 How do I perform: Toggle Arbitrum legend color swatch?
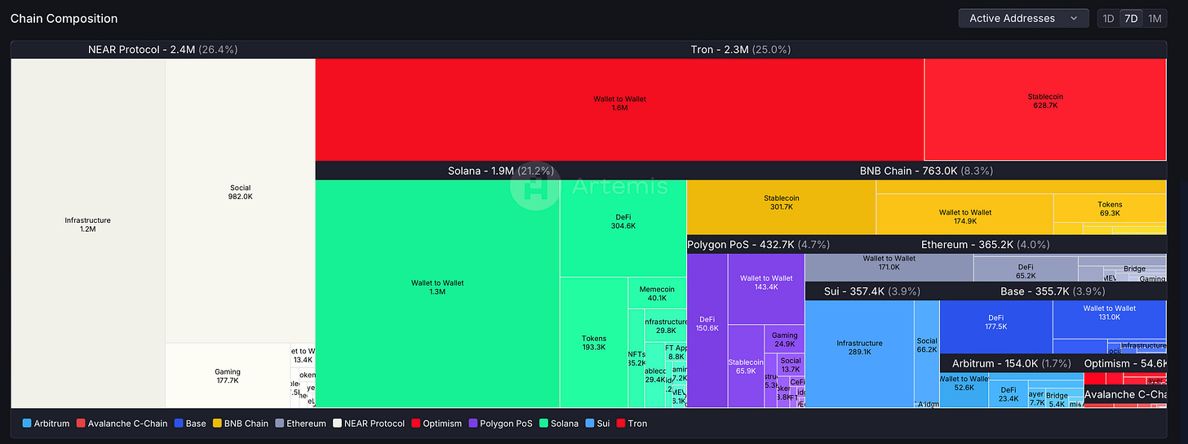[27, 424]
